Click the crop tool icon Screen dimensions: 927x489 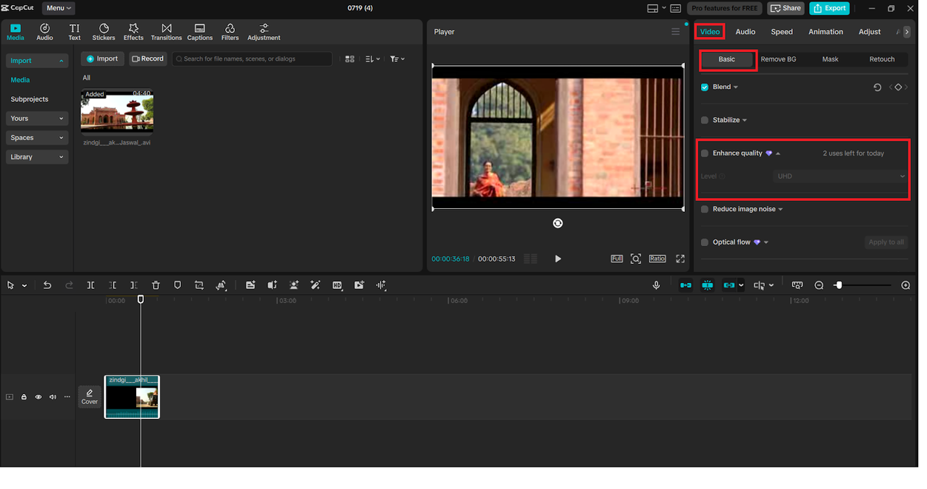[x=199, y=285]
